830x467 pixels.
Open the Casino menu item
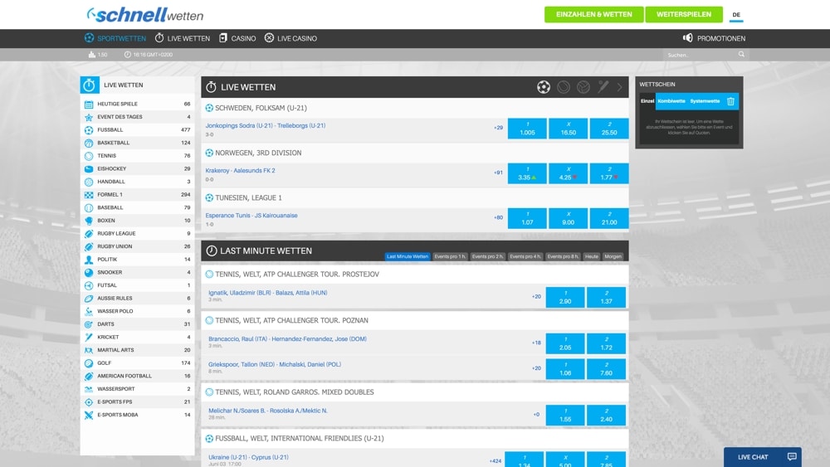237,38
